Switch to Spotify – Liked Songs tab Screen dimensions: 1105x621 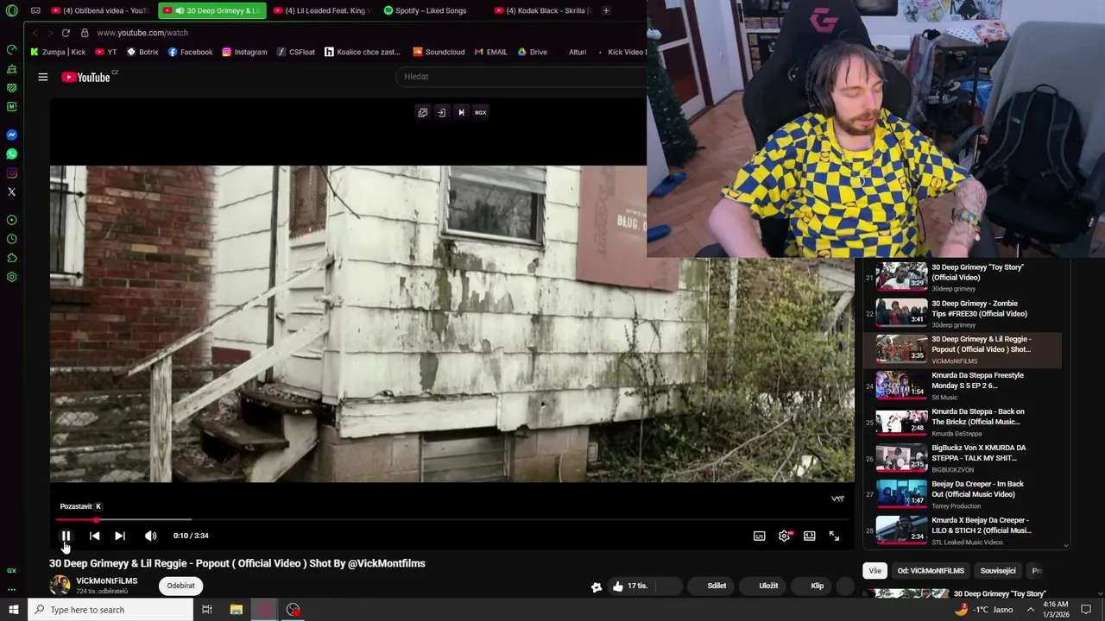tap(432, 10)
